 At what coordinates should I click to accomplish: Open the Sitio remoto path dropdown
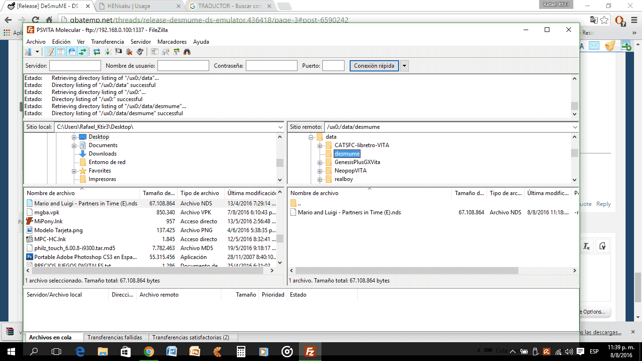click(575, 127)
